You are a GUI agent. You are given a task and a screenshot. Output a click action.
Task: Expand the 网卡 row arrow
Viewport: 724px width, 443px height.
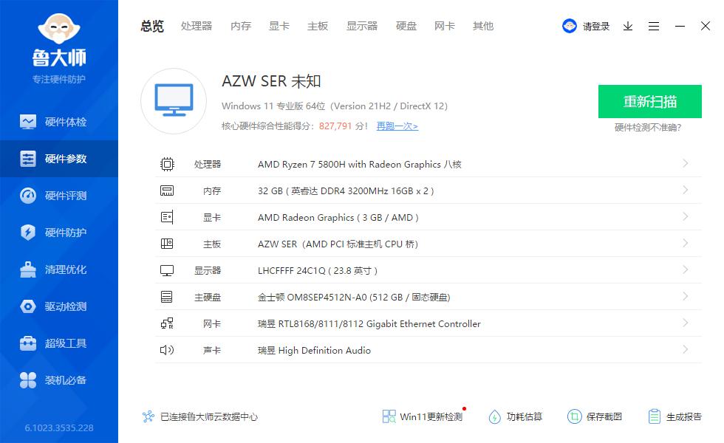click(x=686, y=323)
